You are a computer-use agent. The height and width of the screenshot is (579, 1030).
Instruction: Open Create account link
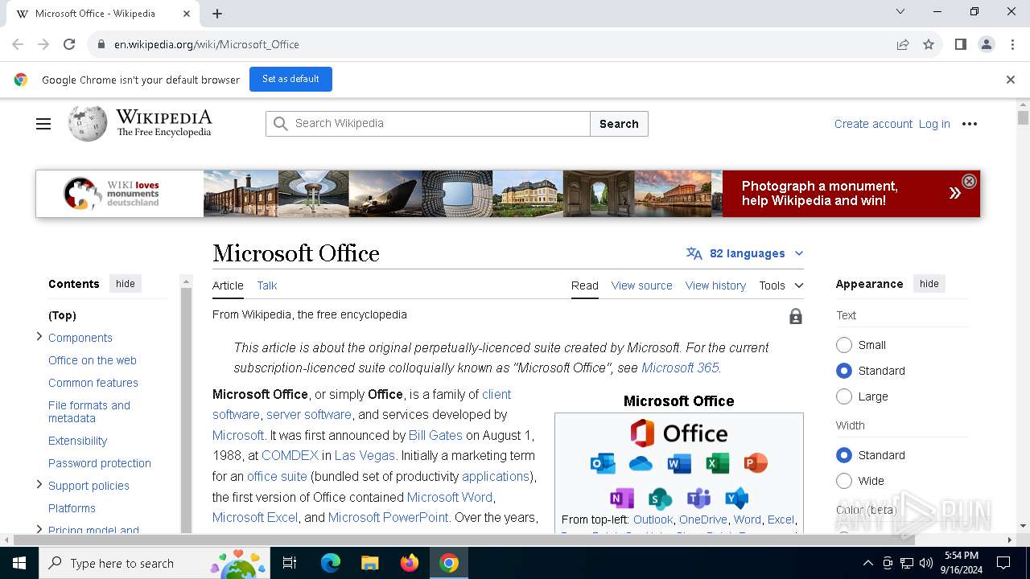pyautogui.click(x=873, y=124)
